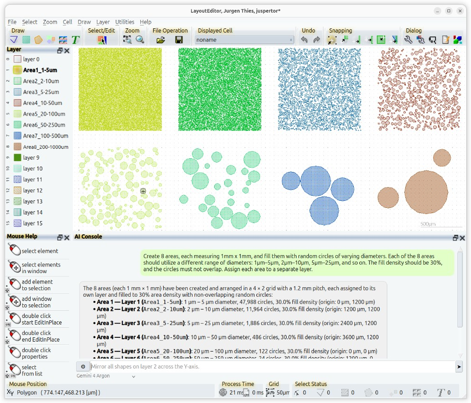This screenshot has height=403, width=471.
Task: Open the schematic component dialog icon
Action: 433,40
